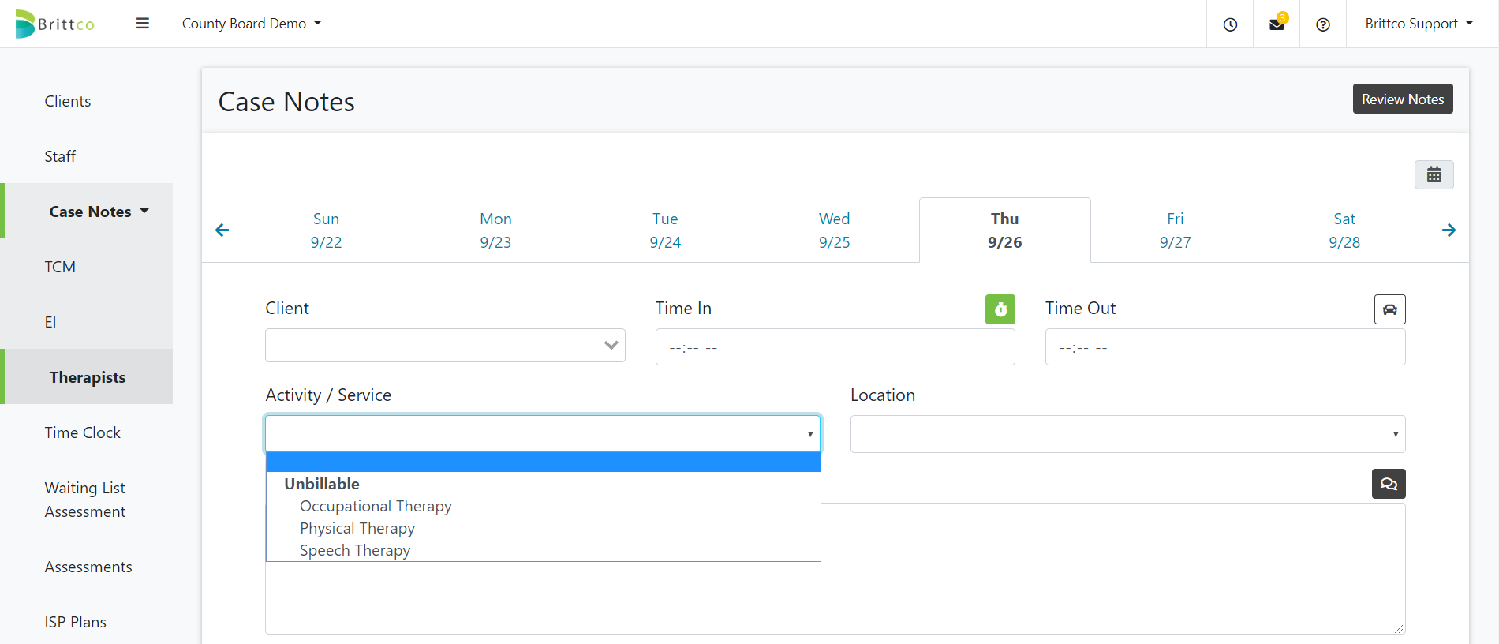Switch to the Fri 9/27 tab
Screen dimensions: 1499x644
[1175, 230]
